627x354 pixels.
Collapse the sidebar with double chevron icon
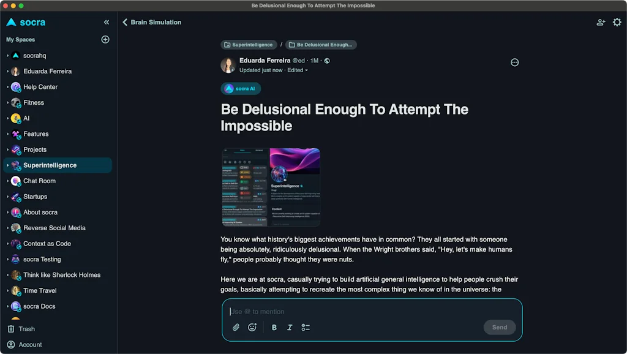107,22
